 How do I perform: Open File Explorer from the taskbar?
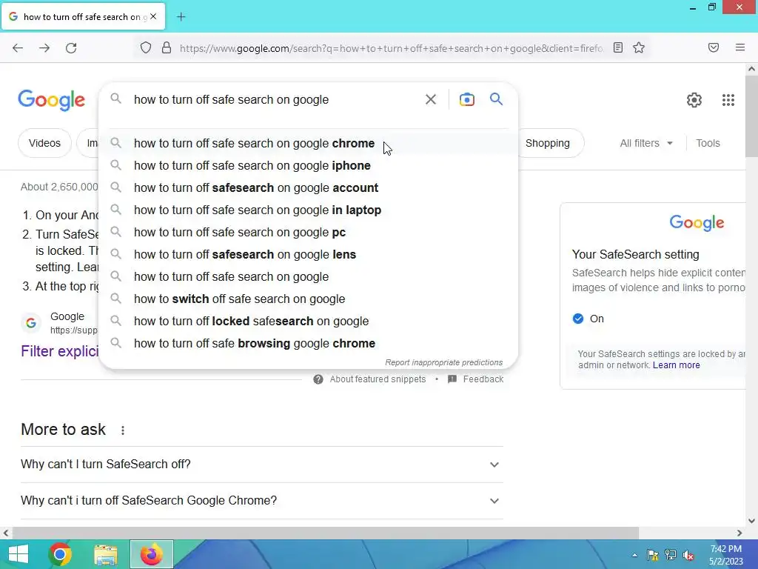[x=106, y=554]
